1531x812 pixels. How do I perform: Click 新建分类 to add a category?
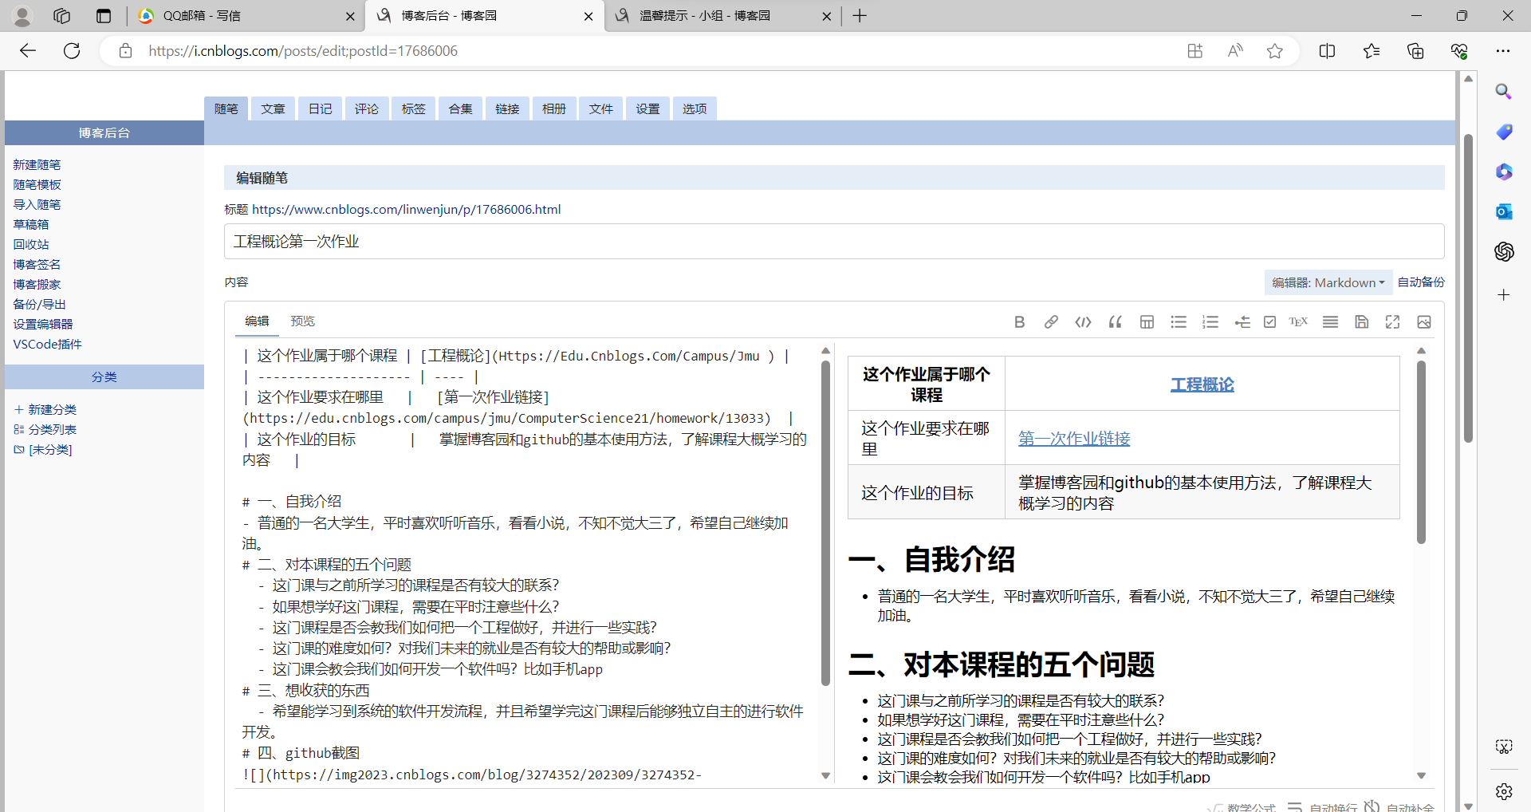point(45,409)
